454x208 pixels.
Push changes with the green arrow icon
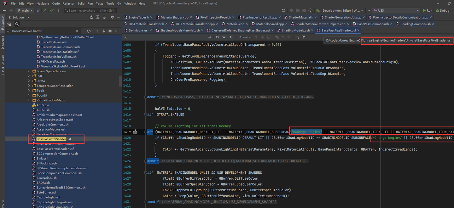click(x=45, y=10)
